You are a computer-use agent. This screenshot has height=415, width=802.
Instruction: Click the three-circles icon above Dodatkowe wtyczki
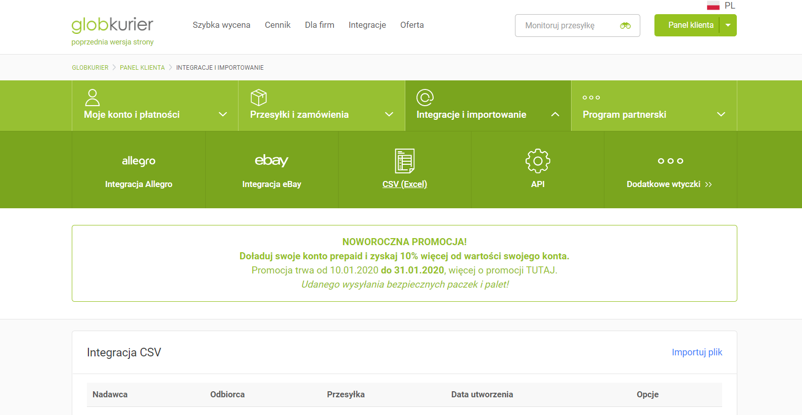pos(670,161)
